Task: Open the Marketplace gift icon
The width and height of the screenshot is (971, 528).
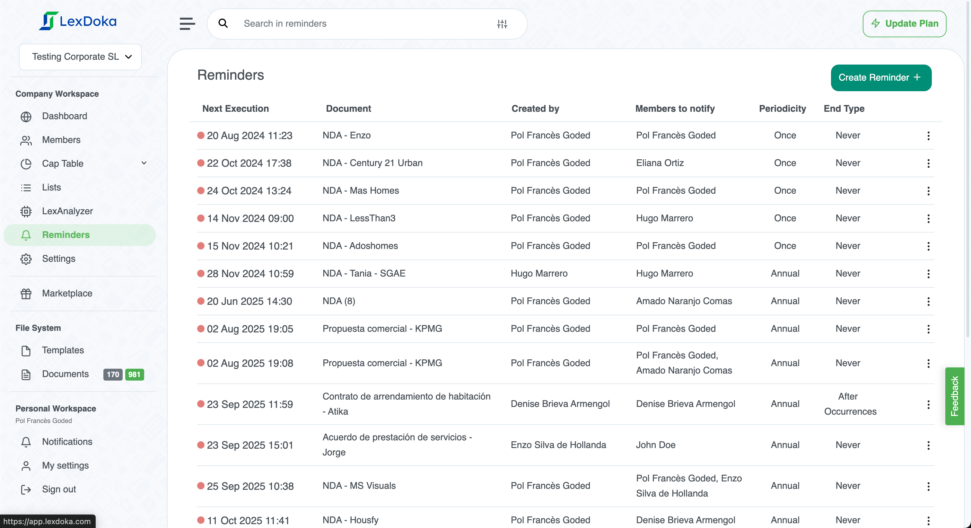Action: [x=26, y=294]
